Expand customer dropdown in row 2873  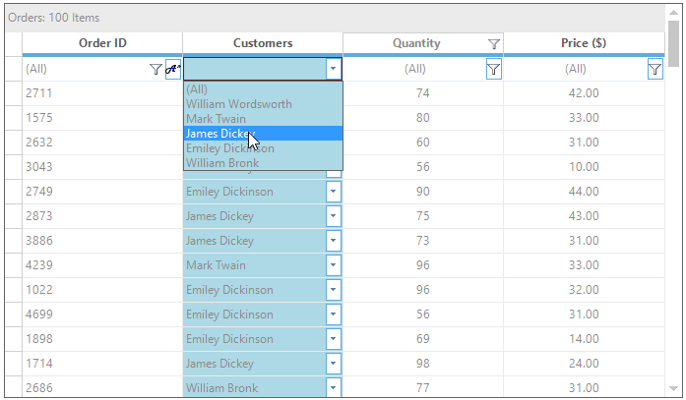point(334,216)
